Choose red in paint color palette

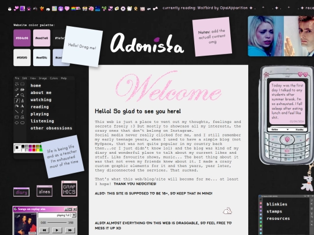tap(34, 150)
